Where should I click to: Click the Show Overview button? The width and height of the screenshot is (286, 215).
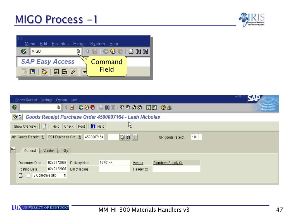coord(25,126)
